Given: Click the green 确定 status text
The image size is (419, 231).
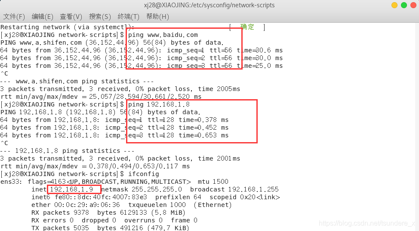Looking at the screenshot, I should coord(247,27).
